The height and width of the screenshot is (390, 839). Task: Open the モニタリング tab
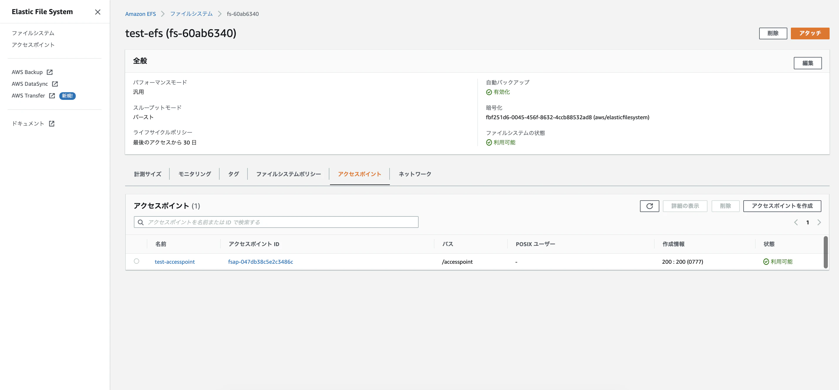coord(194,174)
